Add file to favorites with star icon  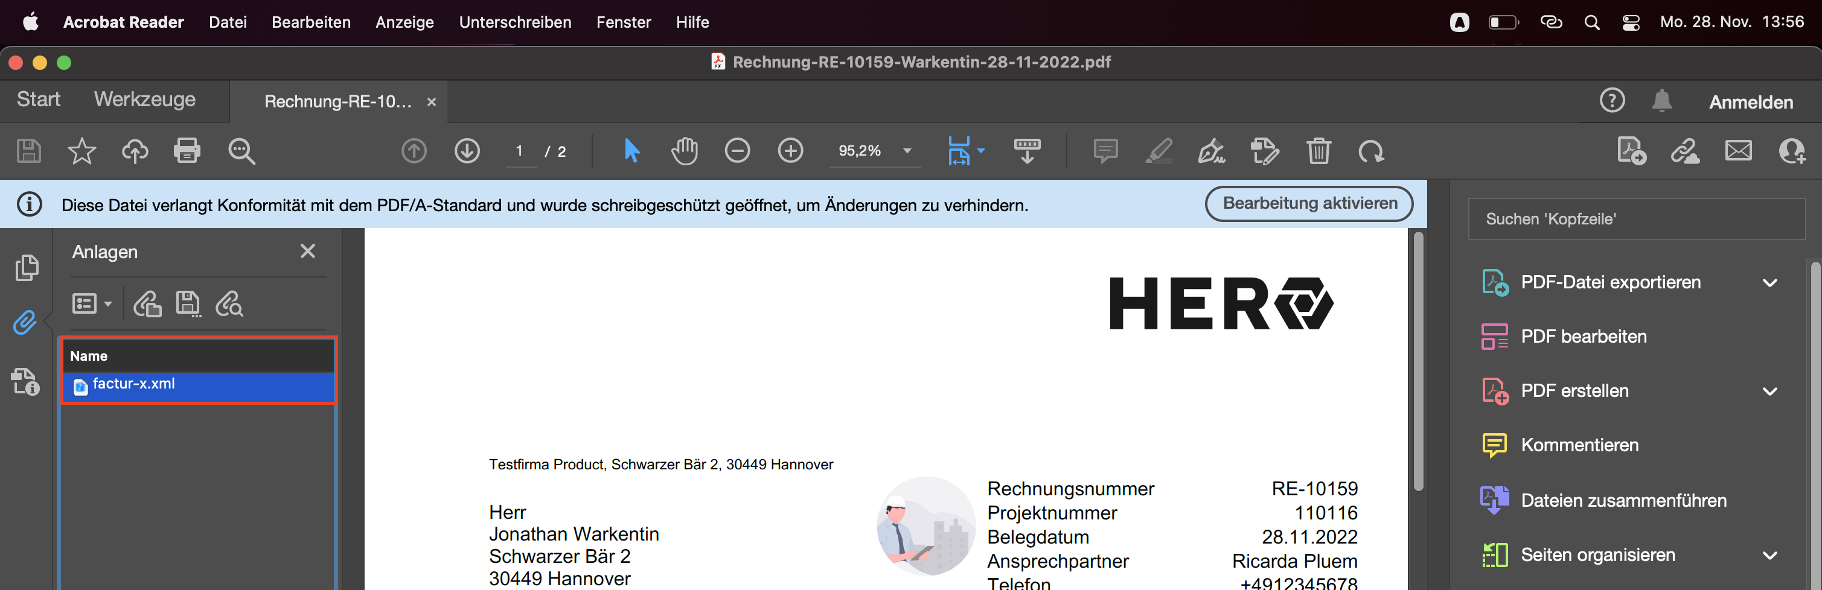coord(82,151)
